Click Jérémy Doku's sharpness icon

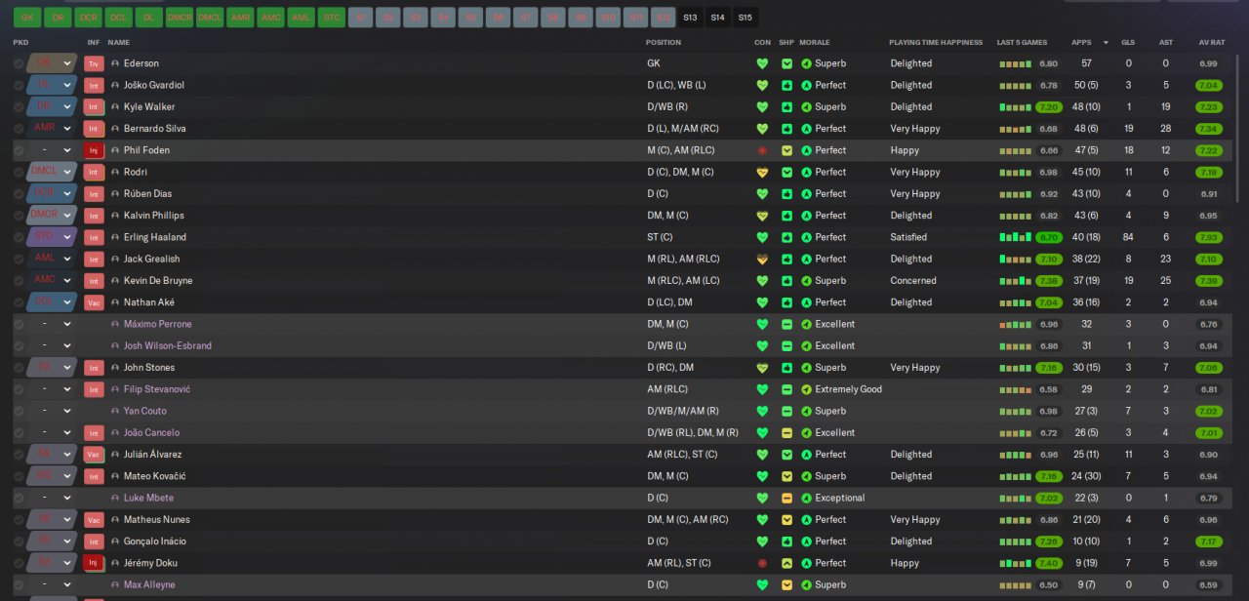(786, 563)
